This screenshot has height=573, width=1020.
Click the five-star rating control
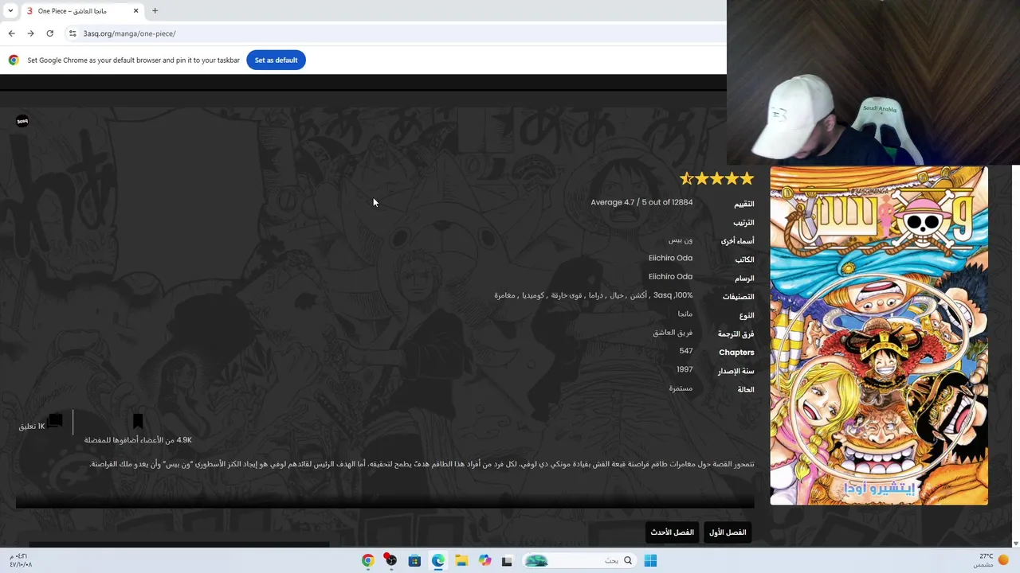point(716,179)
